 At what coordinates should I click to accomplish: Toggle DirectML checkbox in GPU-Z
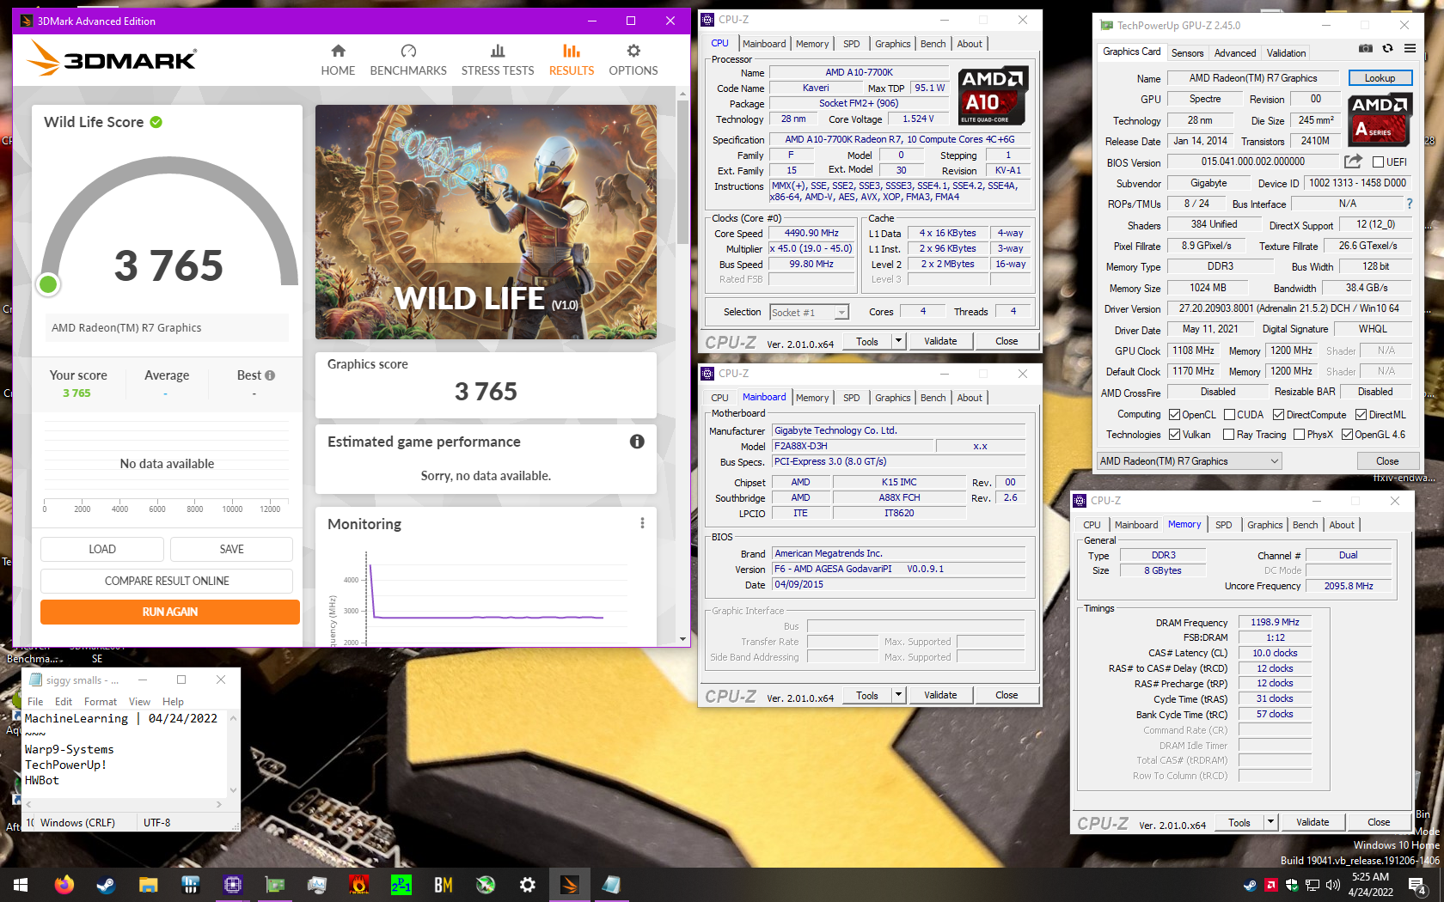click(x=1361, y=415)
